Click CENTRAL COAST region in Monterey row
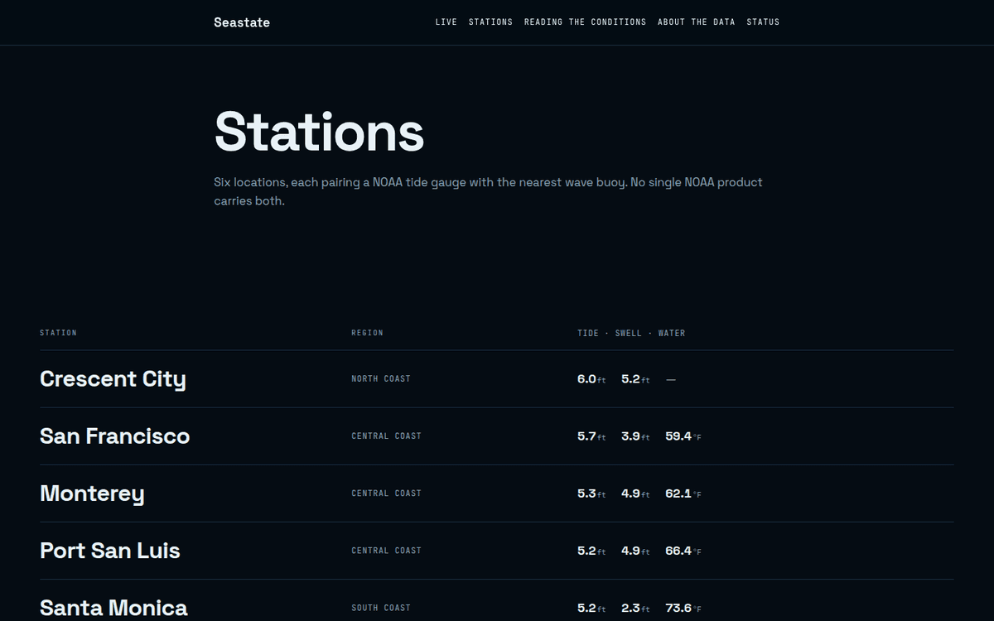 pos(386,493)
